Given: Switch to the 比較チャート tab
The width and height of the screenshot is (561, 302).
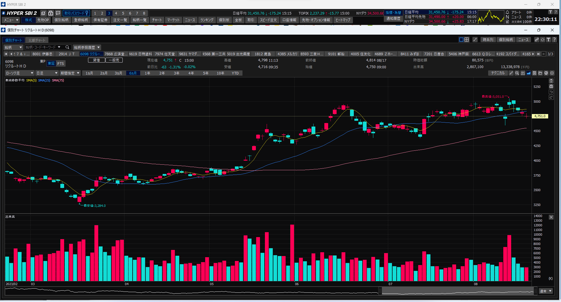Looking at the screenshot, I should pyautogui.click(x=37, y=40).
